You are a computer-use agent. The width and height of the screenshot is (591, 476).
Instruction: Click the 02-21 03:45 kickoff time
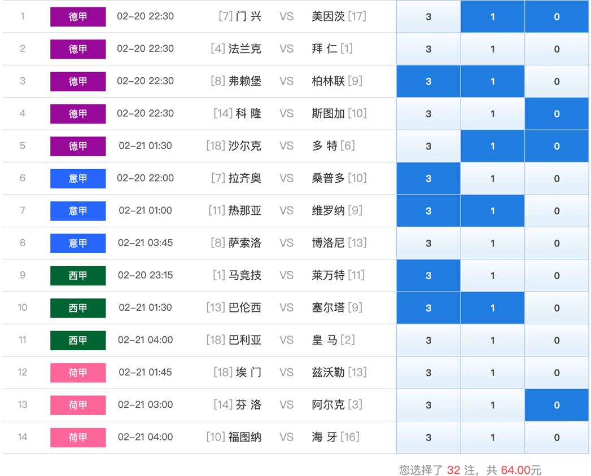pos(146,243)
